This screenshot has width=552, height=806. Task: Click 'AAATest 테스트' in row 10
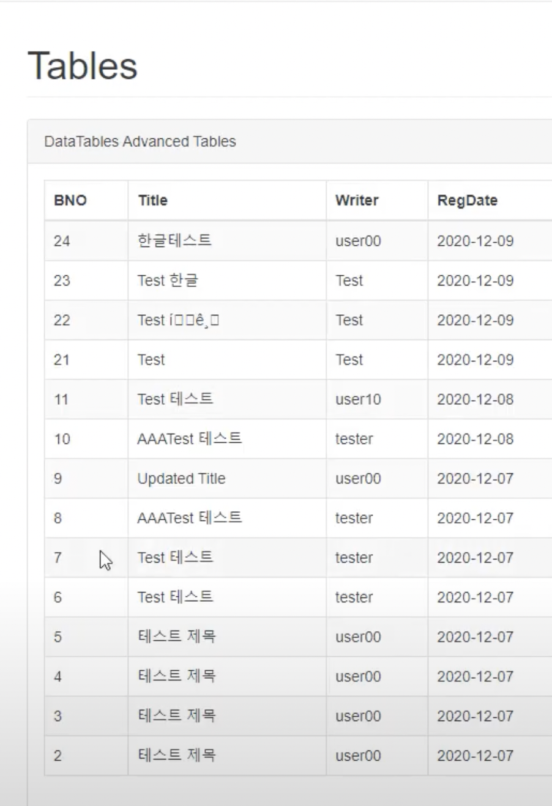click(x=190, y=438)
